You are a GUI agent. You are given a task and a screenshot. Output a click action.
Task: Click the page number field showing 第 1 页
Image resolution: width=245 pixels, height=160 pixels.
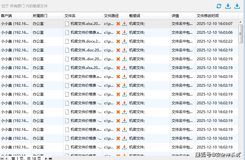pyautogui.click(x=26, y=158)
